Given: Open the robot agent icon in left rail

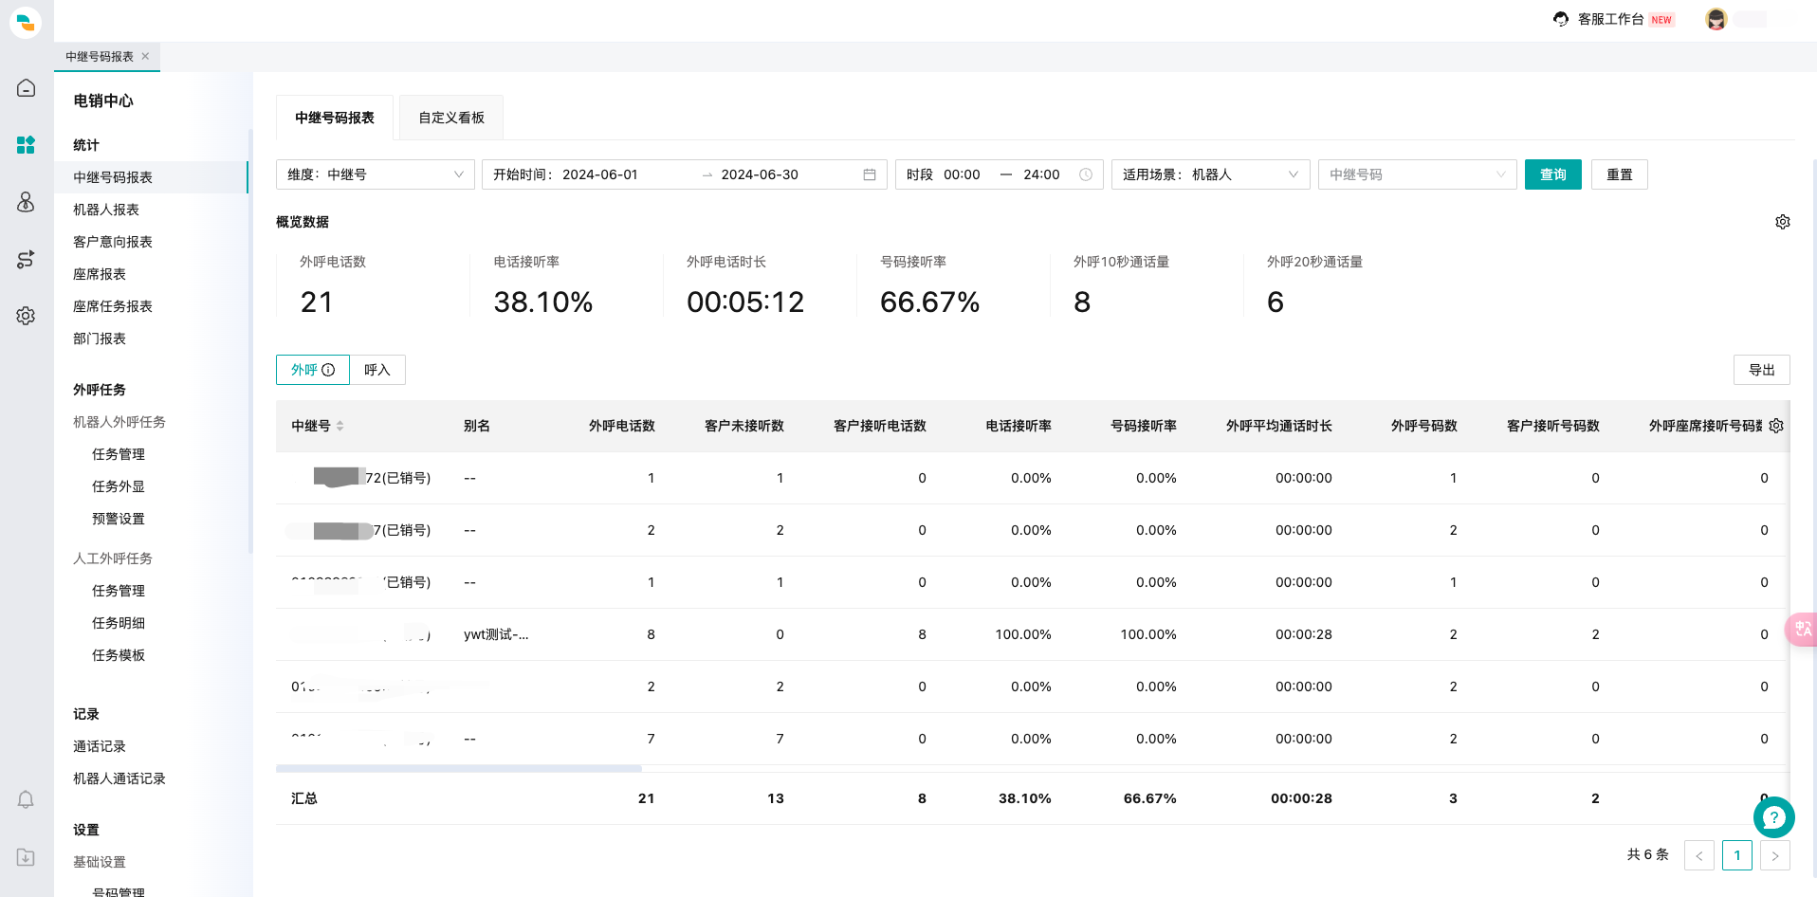Looking at the screenshot, I should pyautogui.click(x=26, y=202).
